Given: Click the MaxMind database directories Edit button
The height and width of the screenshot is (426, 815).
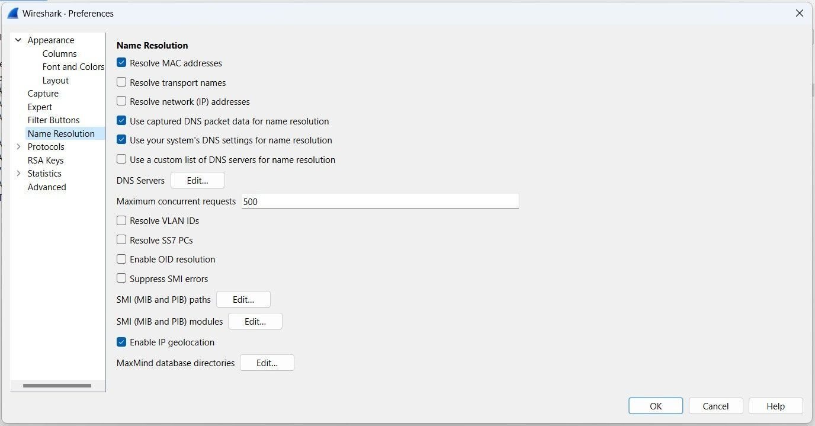Looking at the screenshot, I should (x=267, y=362).
